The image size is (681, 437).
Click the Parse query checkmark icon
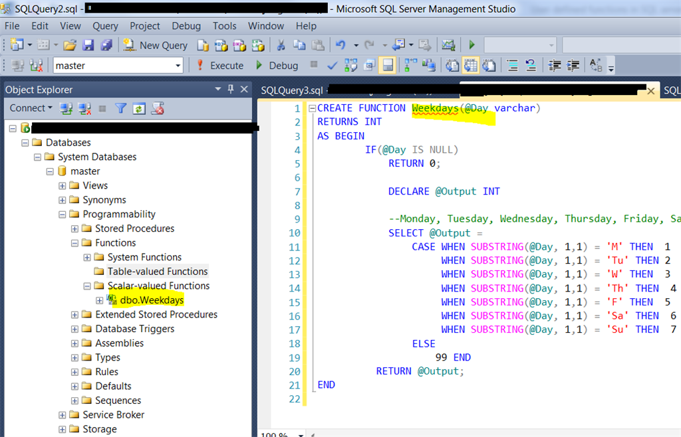coord(332,64)
